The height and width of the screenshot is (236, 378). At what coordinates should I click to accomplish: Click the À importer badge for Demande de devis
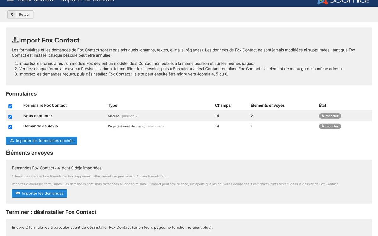(330, 126)
